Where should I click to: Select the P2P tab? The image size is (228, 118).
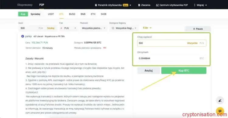pyautogui.click(x=42, y=5)
